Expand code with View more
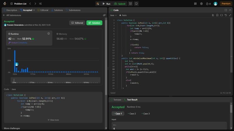The height and width of the screenshot is (131, 234). 53,120
